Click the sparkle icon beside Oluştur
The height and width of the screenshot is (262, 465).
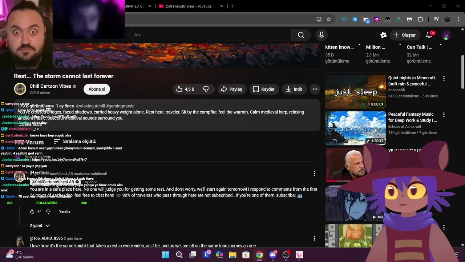point(383,35)
